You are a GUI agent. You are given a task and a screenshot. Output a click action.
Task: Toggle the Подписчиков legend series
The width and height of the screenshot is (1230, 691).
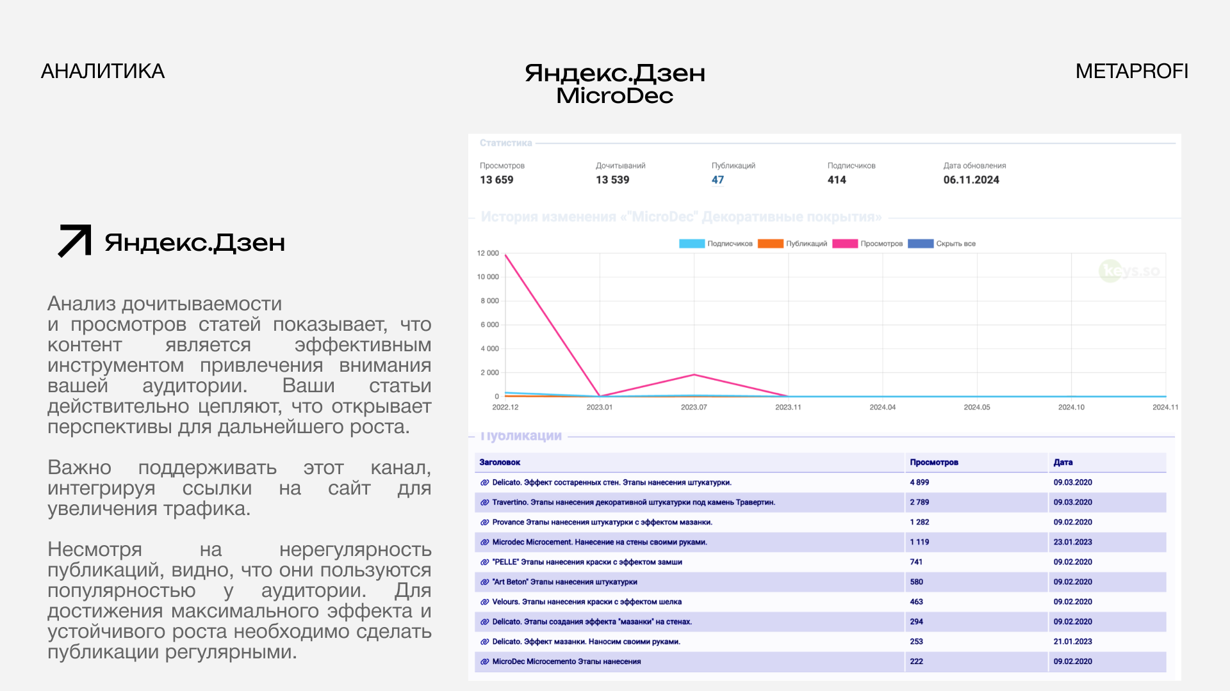729,244
